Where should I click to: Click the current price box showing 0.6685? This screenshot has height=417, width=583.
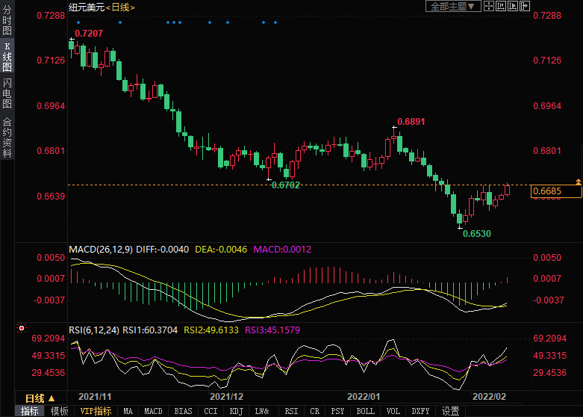(x=556, y=192)
